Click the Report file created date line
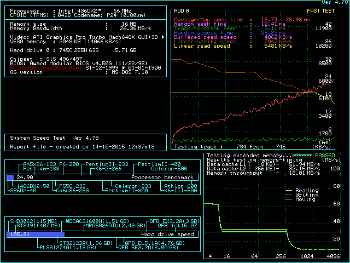Viewport: 350px width, 263px height. click(x=82, y=147)
